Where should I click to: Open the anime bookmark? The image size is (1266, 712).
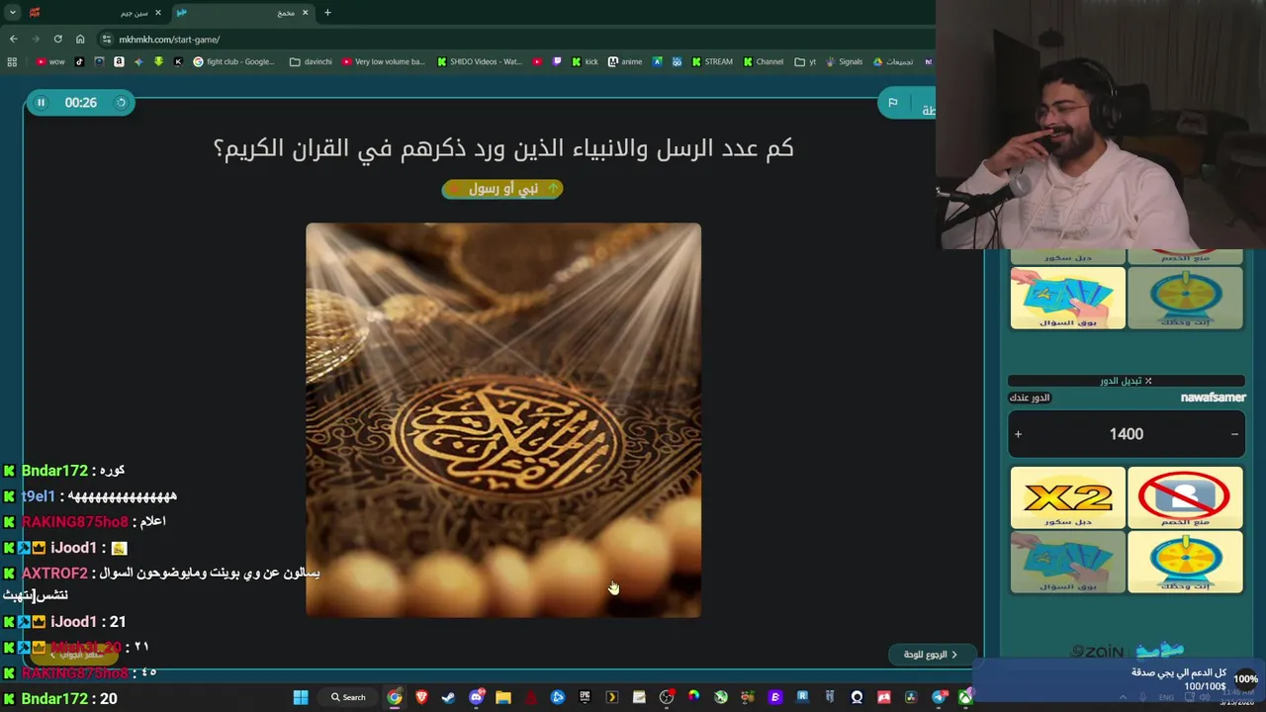[625, 61]
